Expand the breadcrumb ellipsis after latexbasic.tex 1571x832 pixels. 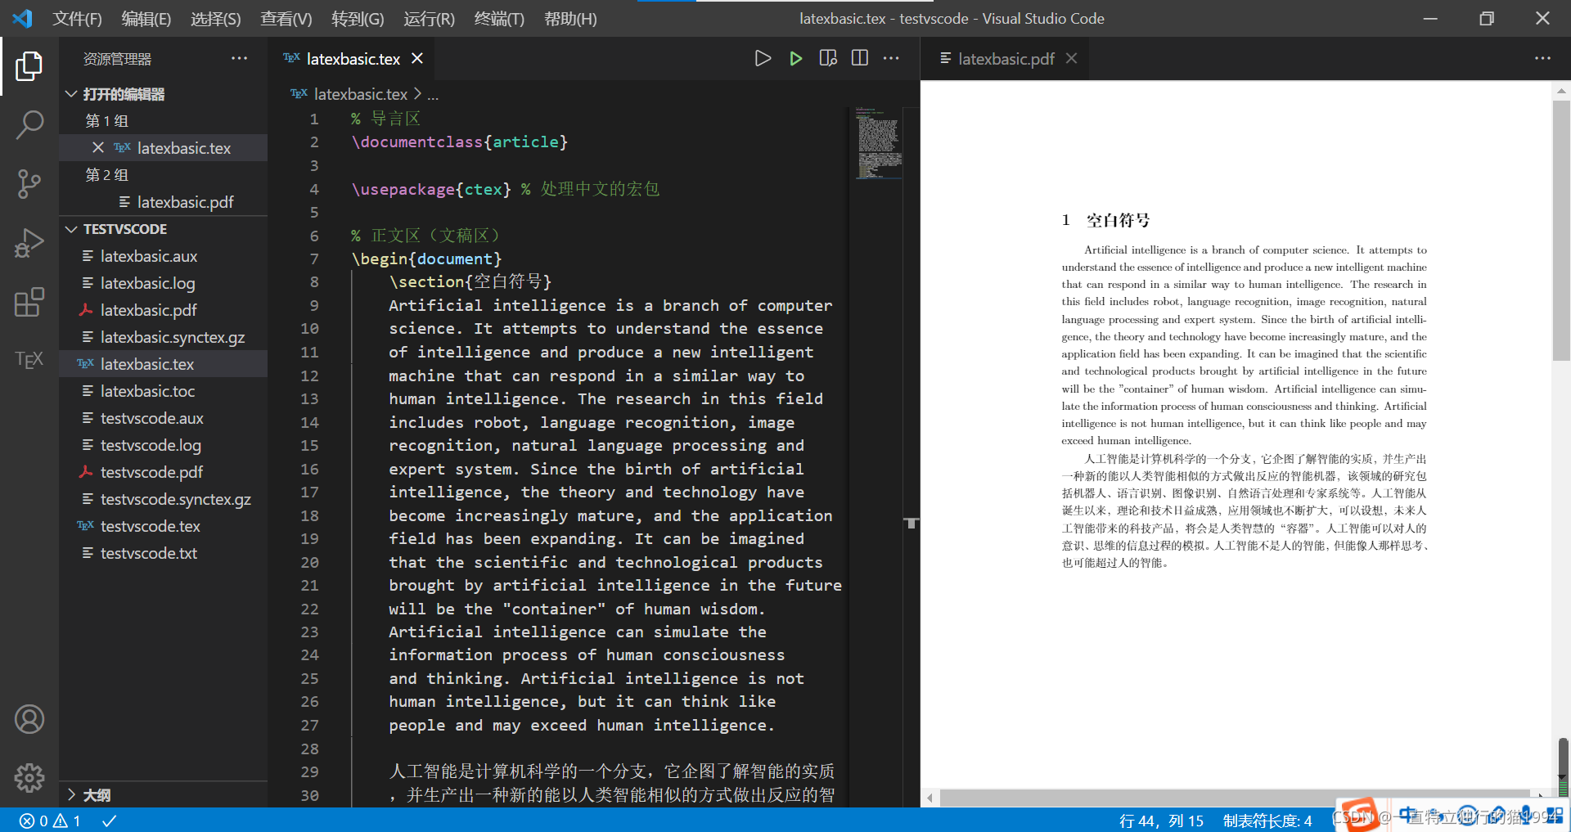(433, 94)
